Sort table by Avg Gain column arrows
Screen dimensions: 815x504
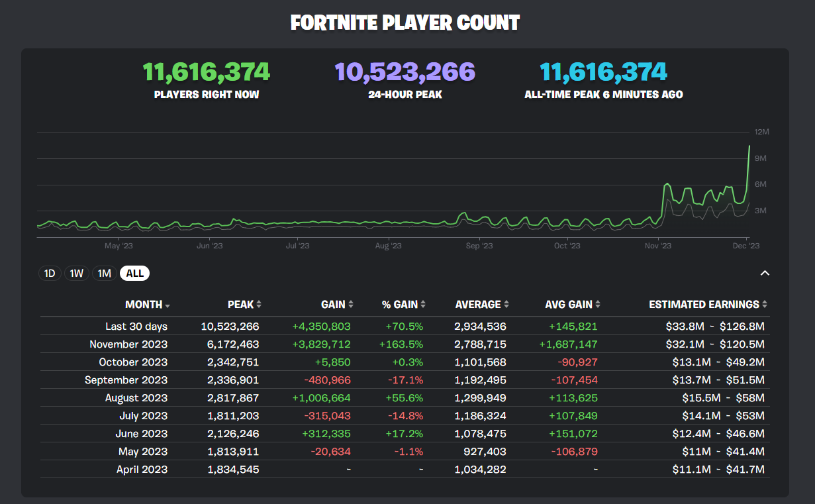coord(598,305)
